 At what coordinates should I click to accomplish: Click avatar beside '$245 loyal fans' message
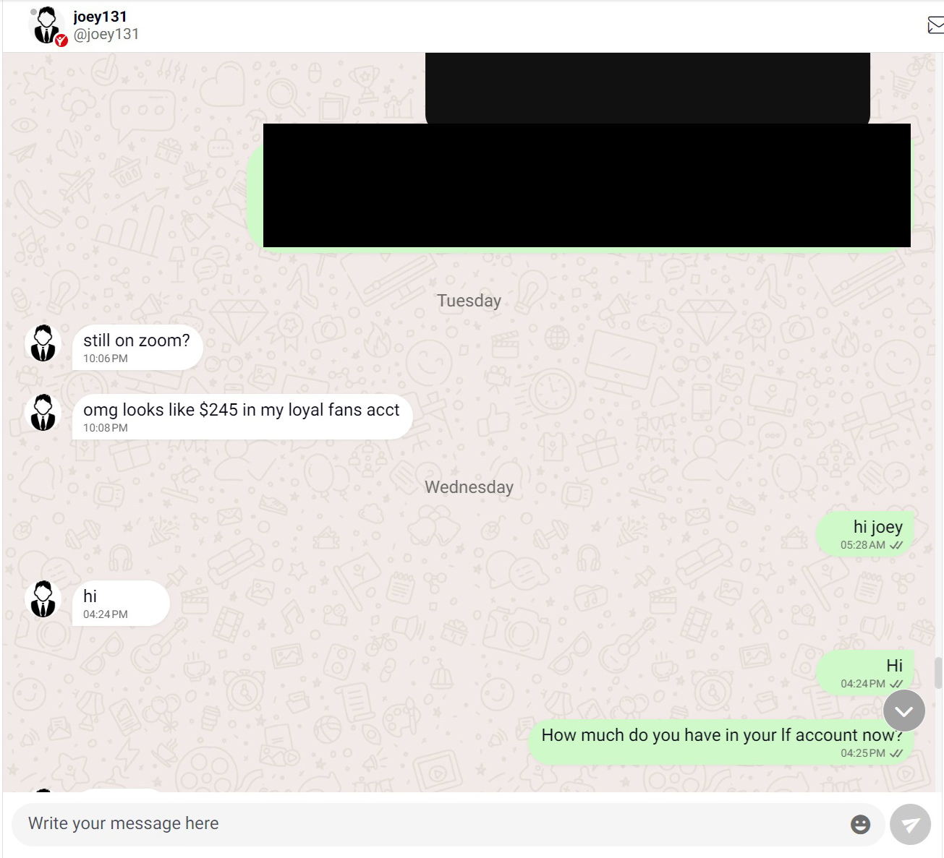click(43, 412)
